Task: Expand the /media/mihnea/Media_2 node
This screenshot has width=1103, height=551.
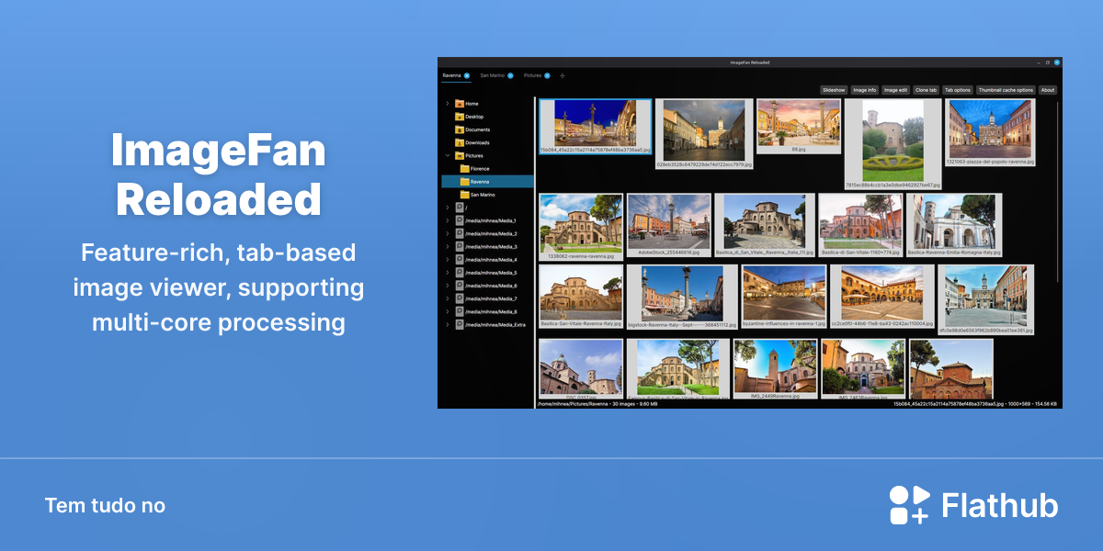Action: click(x=448, y=233)
